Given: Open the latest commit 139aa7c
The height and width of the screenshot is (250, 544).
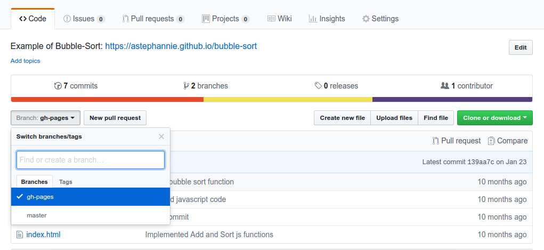Looking at the screenshot, I should coord(481,162).
